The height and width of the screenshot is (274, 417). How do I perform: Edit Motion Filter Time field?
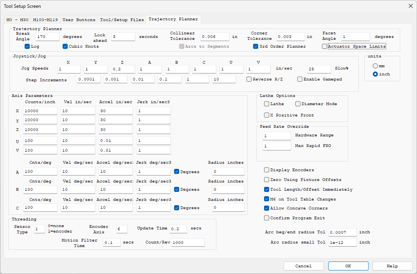[x=112, y=242]
